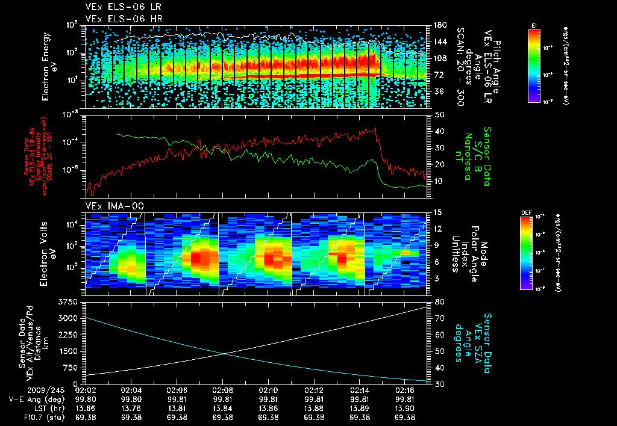Click the 15 polar angle index tick
The height and width of the screenshot is (426, 617).
437,212
